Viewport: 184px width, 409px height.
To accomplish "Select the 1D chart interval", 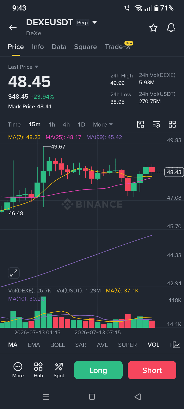I will [81, 124].
